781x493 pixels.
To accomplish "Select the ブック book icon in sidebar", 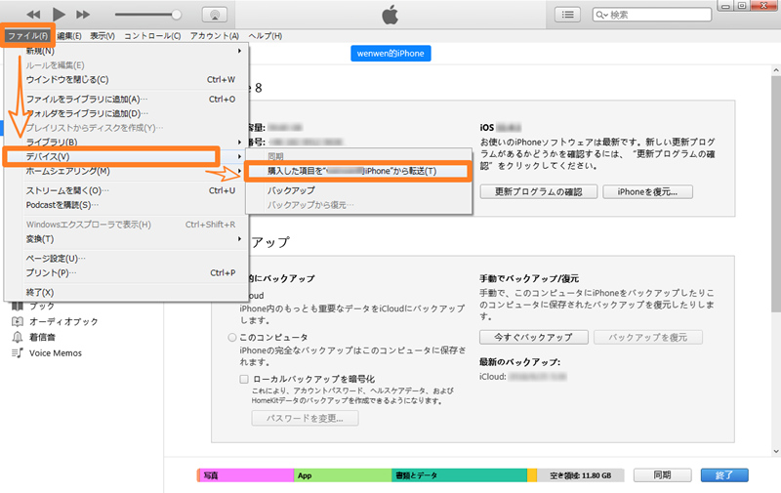I will pos(18,306).
